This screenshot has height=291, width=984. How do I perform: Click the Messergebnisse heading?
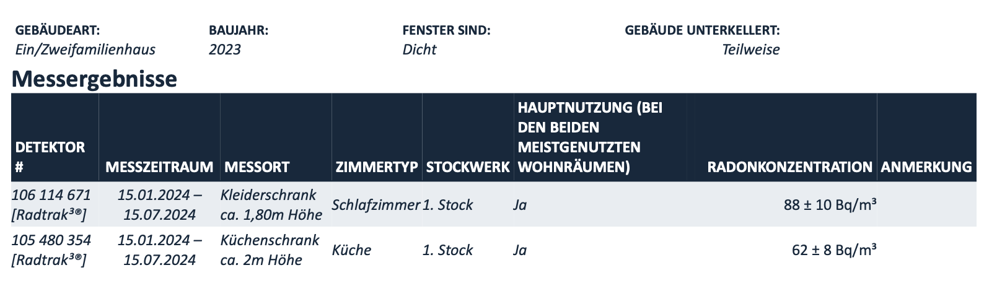pyautogui.click(x=94, y=79)
